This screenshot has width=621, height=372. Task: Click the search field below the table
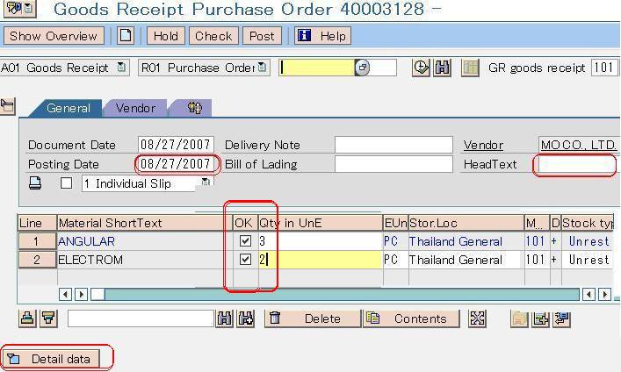click(x=141, y=318)
